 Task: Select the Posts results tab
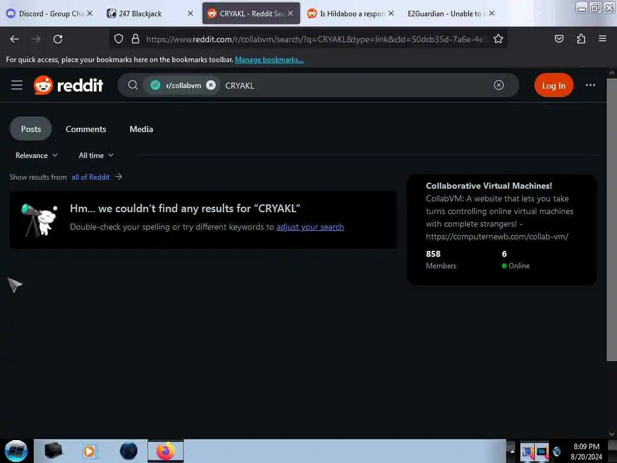click(x=31, y=129)
